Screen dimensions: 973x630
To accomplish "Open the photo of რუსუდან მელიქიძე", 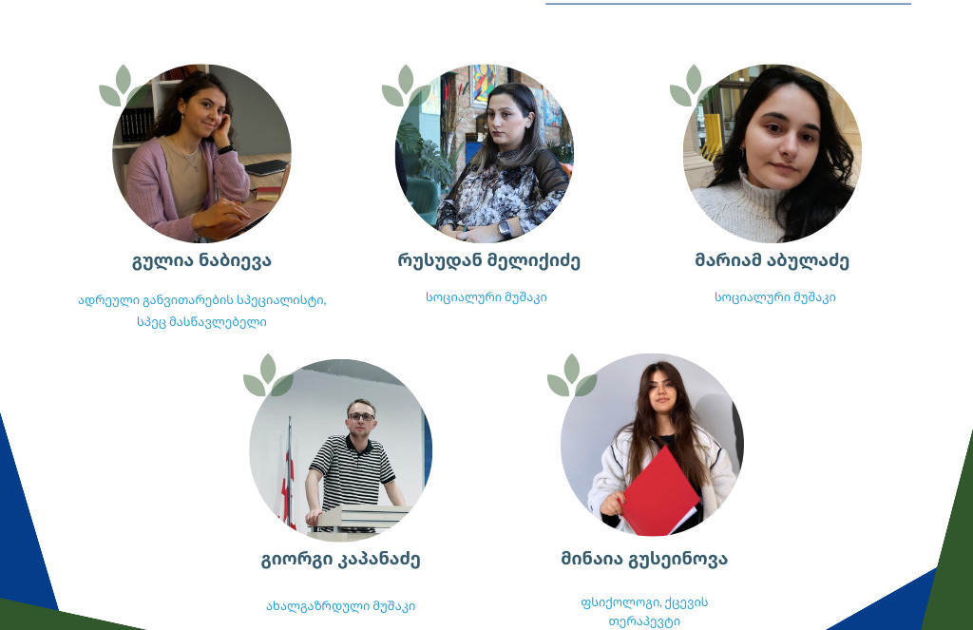I will pos(485,153).
